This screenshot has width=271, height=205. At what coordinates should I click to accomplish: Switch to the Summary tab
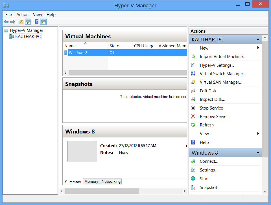(x=73, y=182)
